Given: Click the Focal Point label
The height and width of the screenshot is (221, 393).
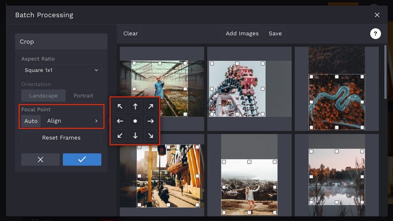Looking at the screenshot, I should [36, 110].
